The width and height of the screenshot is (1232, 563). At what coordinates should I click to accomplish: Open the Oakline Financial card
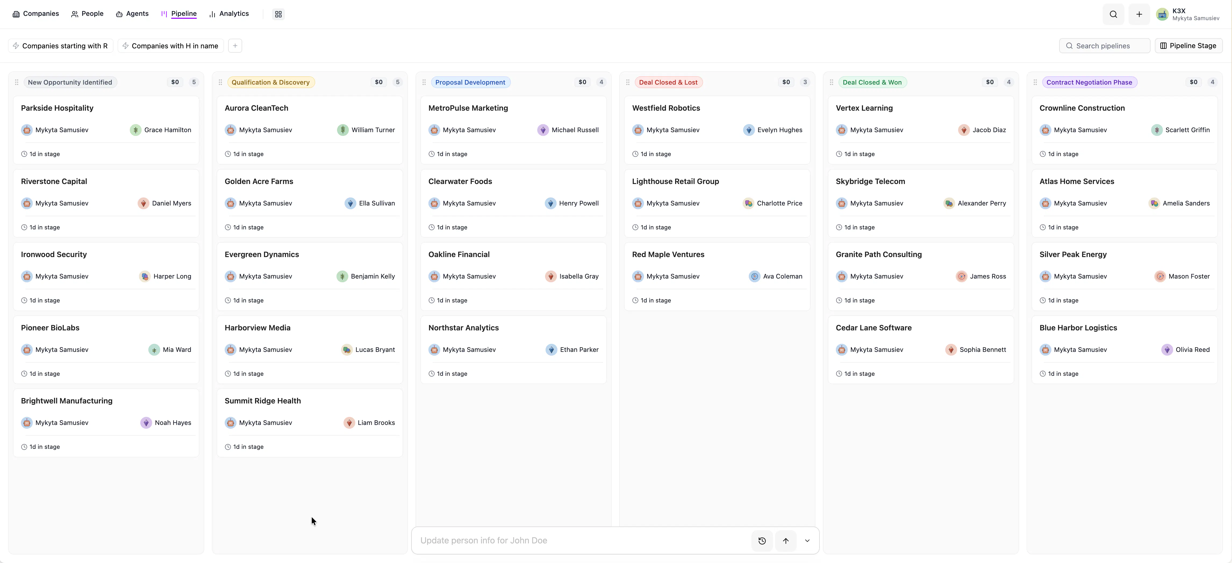(514, 277)
